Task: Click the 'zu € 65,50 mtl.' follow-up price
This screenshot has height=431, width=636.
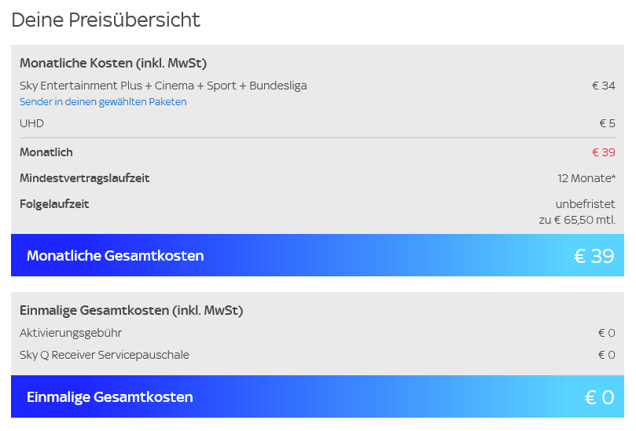Action: [x=577, y=220]
